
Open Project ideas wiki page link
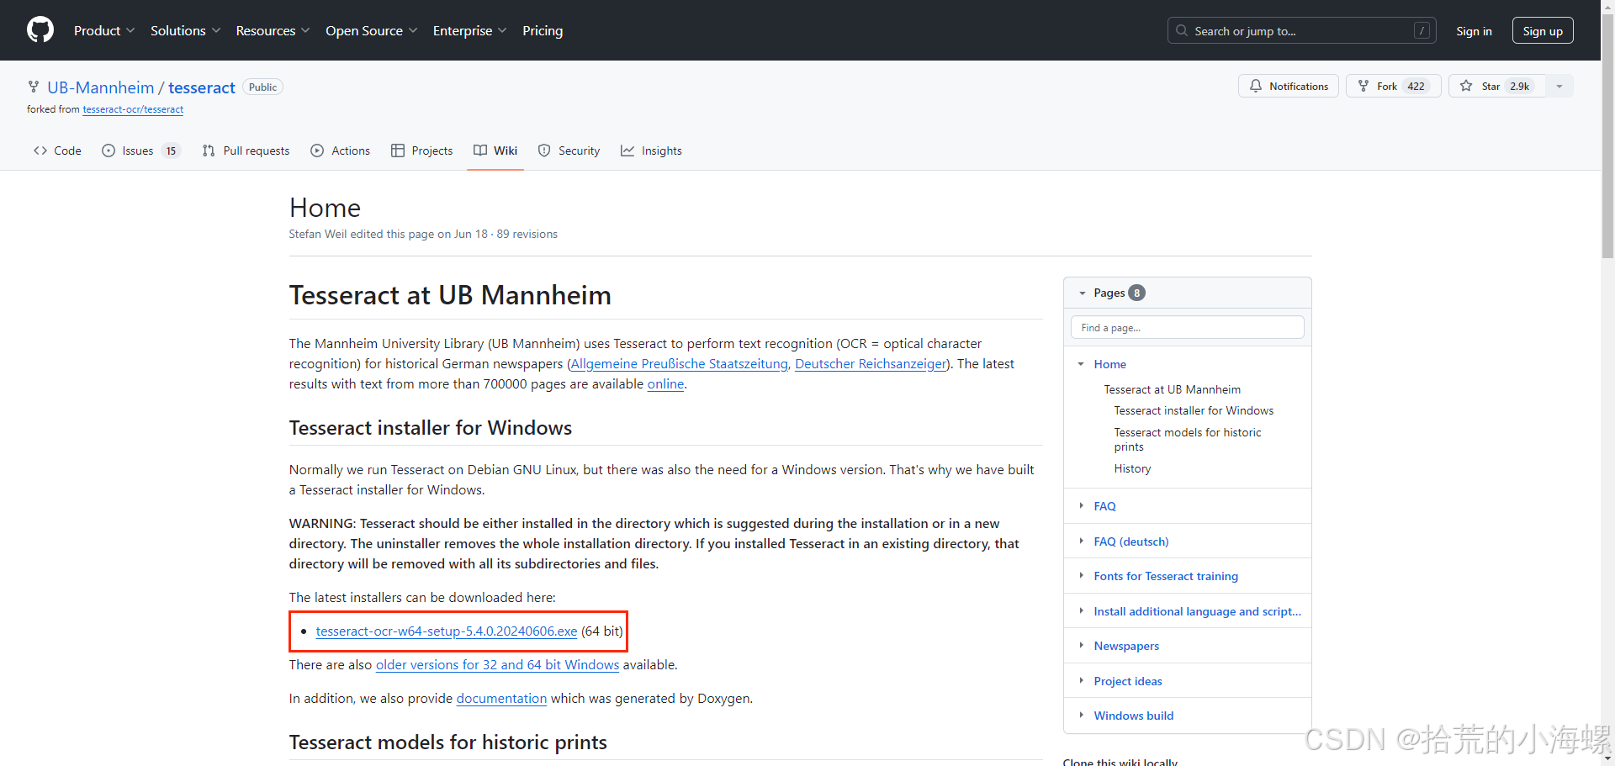pyautogui.click(x=1127, y=681)
